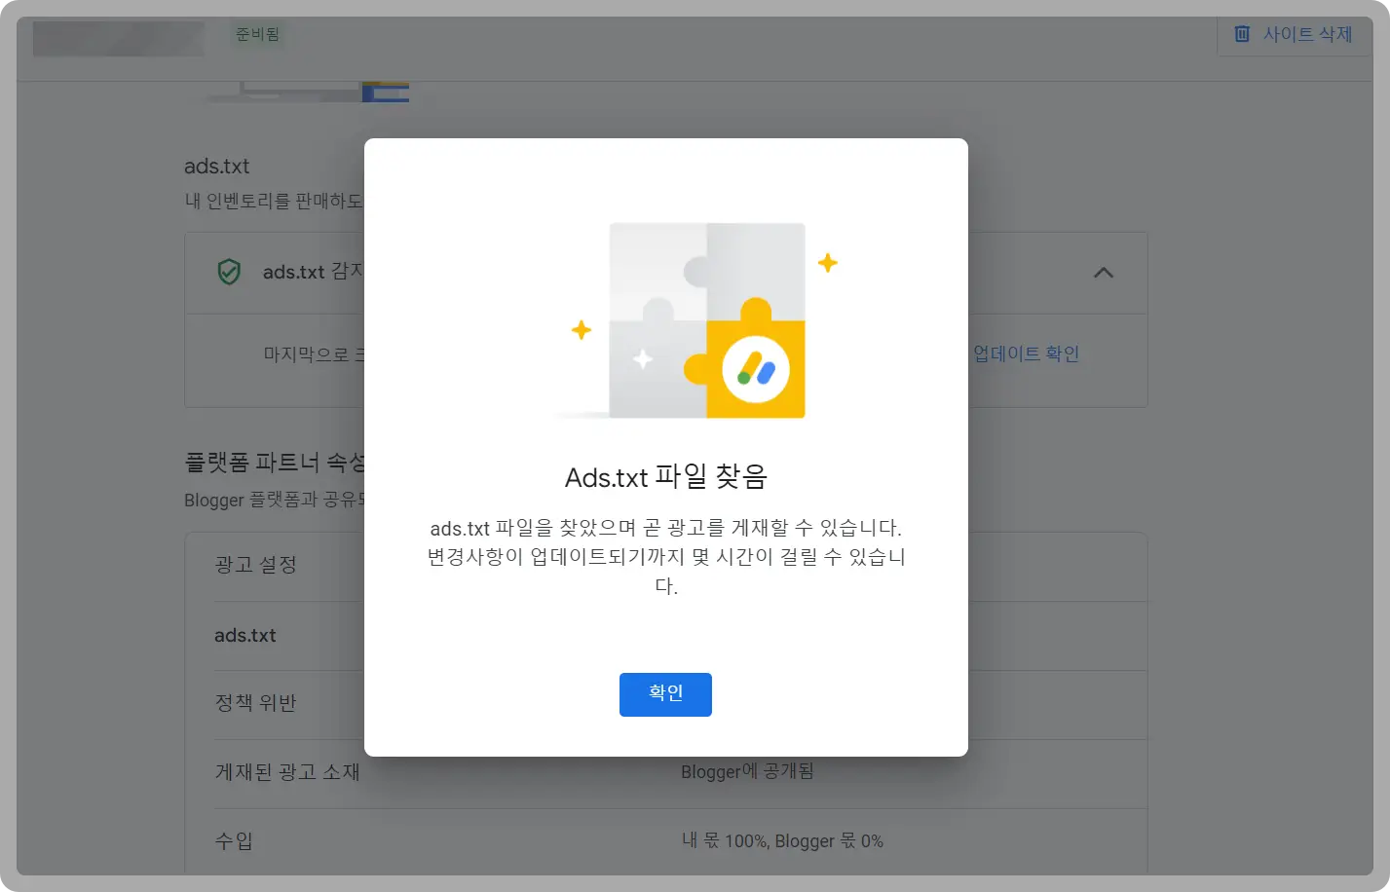This screenshot has width=1390, height=892.
Task: Click the ads.txt section heading
Action: pyautogui.click(x=217, y=167)
